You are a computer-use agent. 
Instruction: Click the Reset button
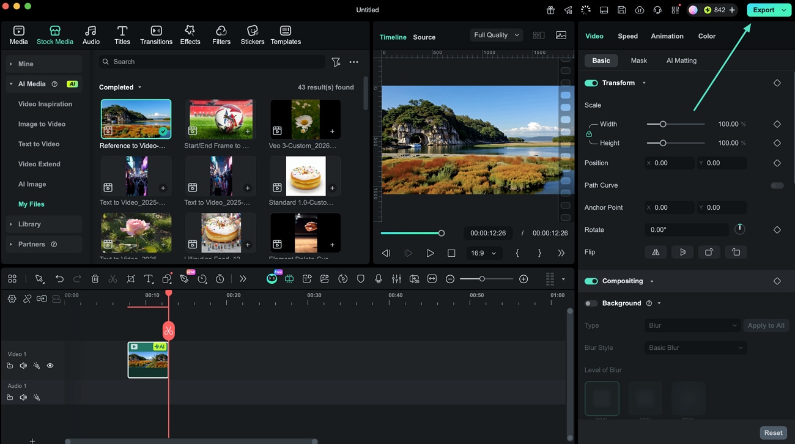point(773,432)
